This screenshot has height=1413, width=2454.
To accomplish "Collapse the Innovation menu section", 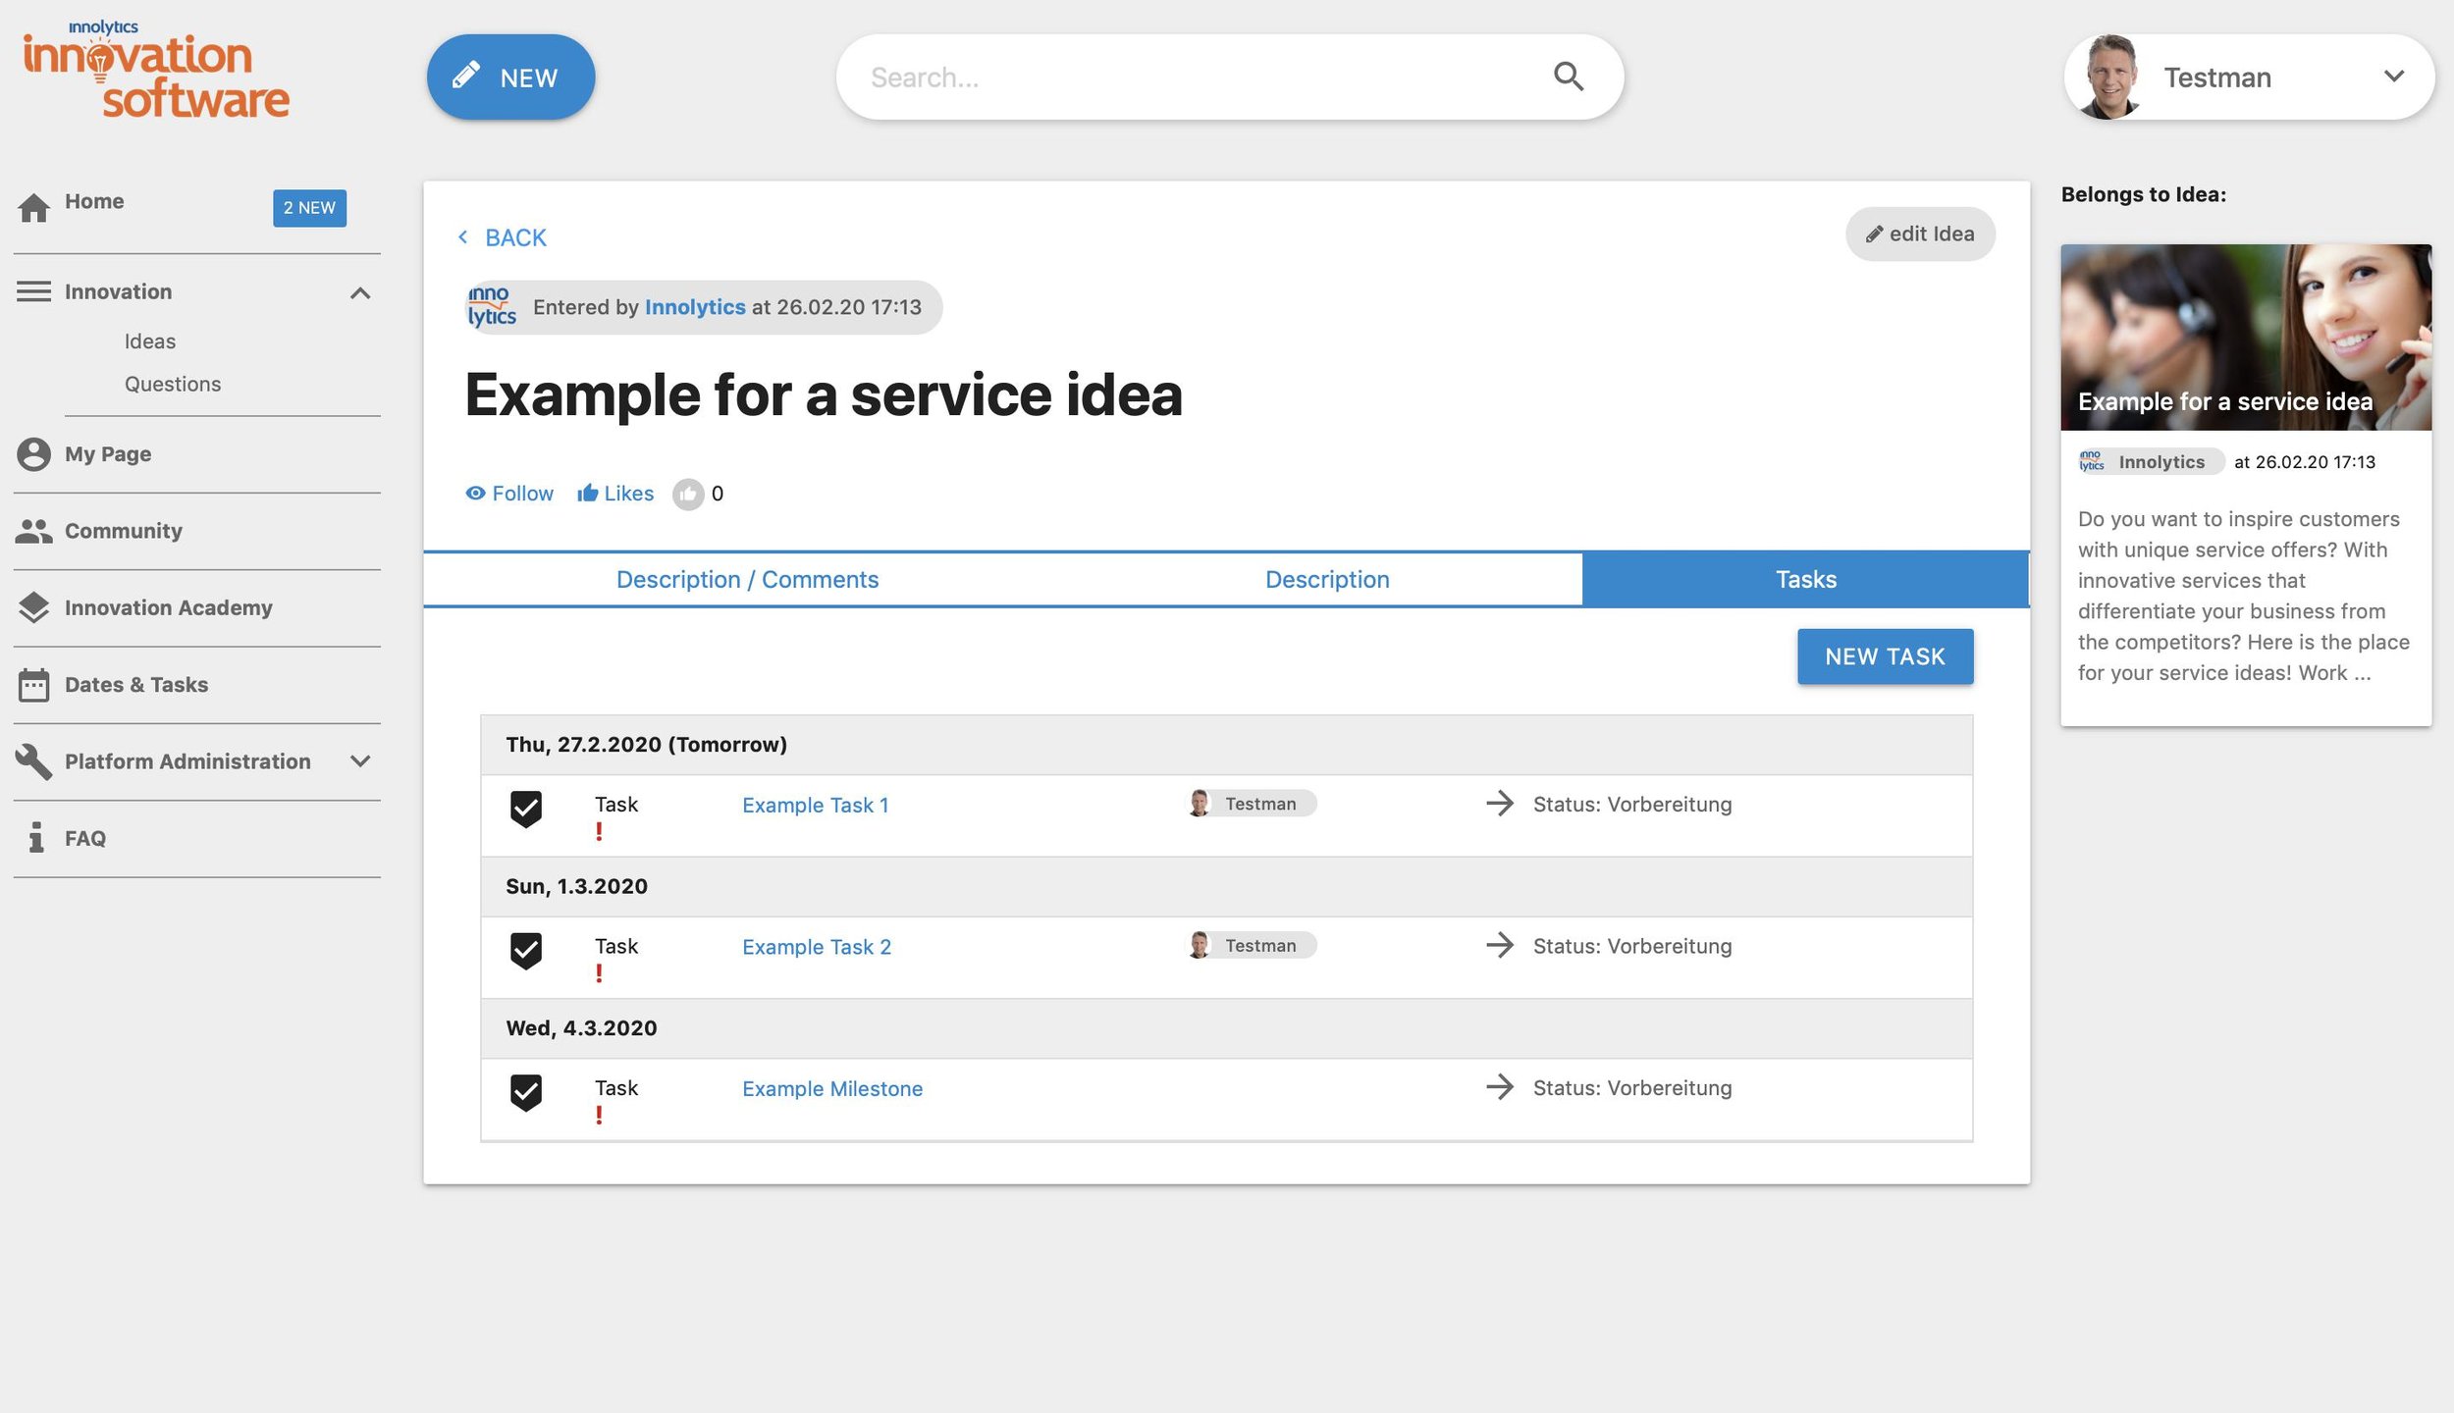I will tap(360, 292).
